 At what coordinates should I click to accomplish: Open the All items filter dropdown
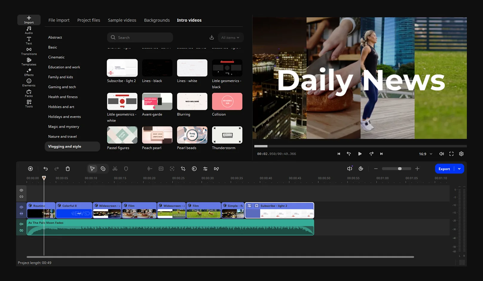pyautogui.click(x=230, y=38)
